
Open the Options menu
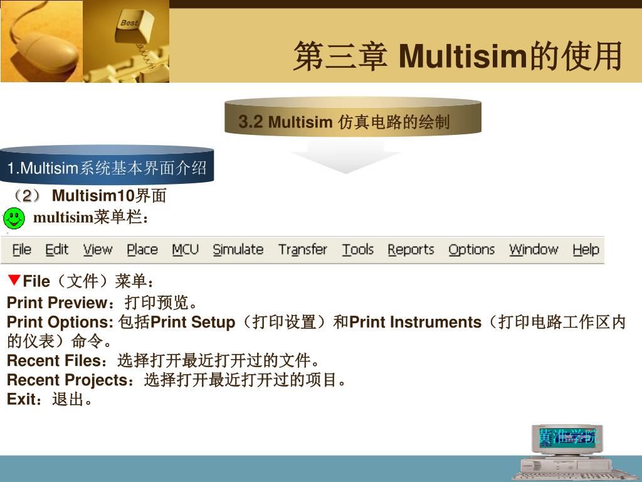(x=471, y=250)
